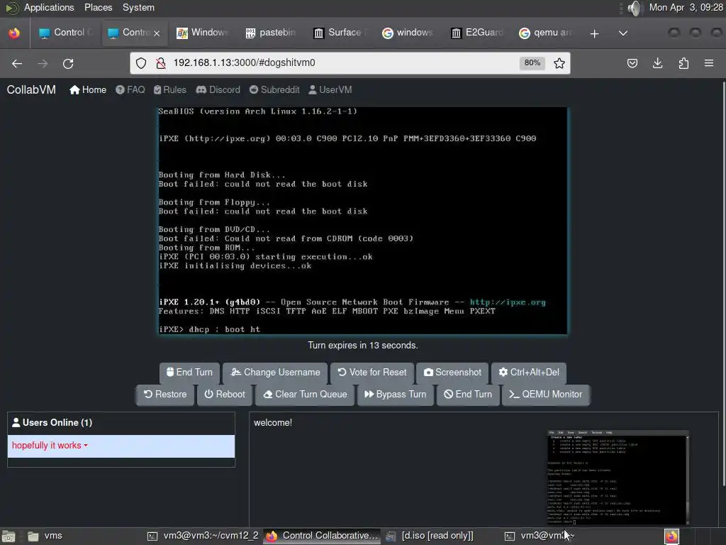Switch to the first Control tab
The height and width of the screenshot is (545, 726).
click(66, 33)
